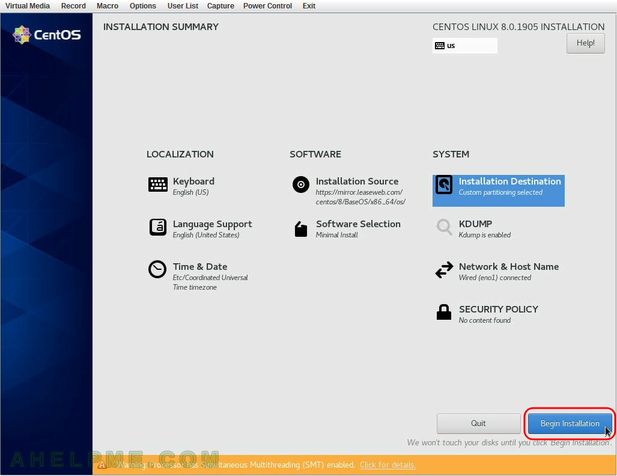
Task: Click the 'Custom partitioning selected' text
Action: [x=500, y=192]
